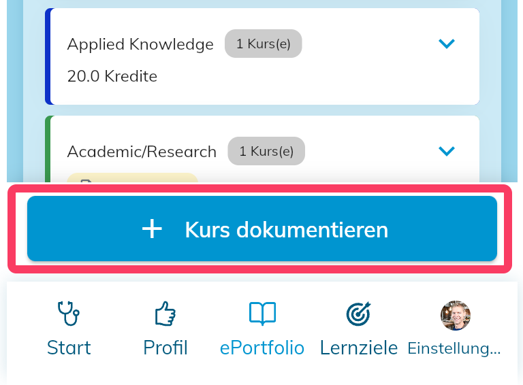Viewport: 523px width, 385px height.
Task: Click the Kurs dokumentieren button
Action: 262,229
